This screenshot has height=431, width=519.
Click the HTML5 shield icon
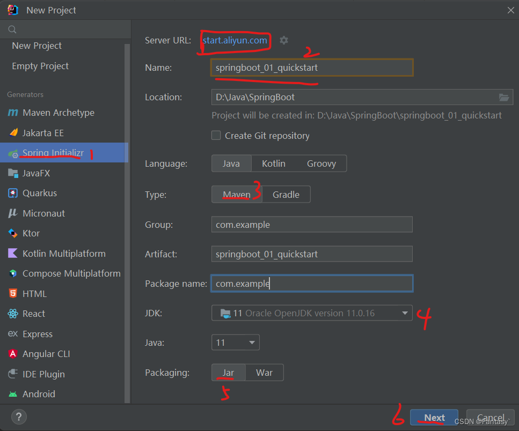[13, 294]
